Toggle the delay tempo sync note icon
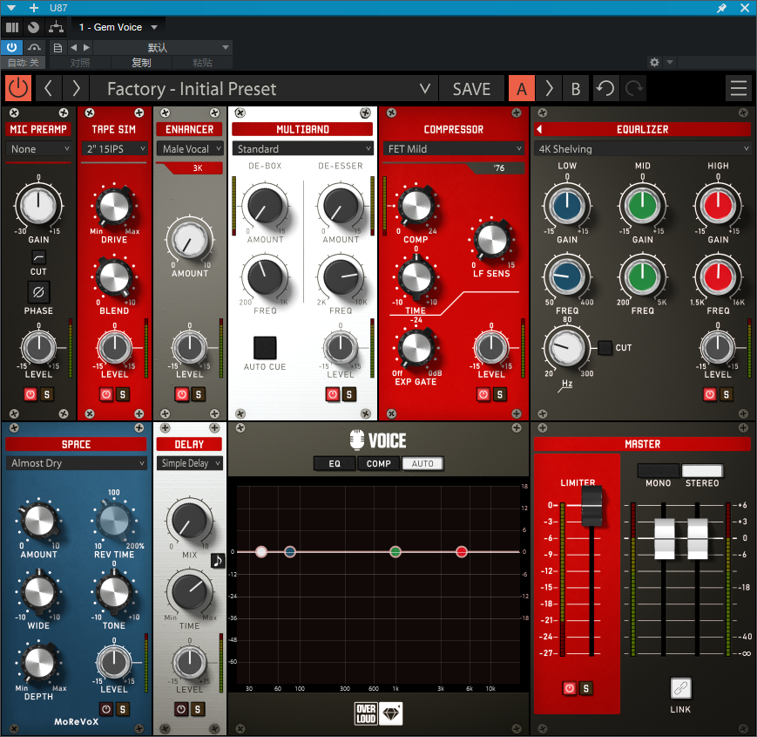757x737 pixels. pos(219,561)
